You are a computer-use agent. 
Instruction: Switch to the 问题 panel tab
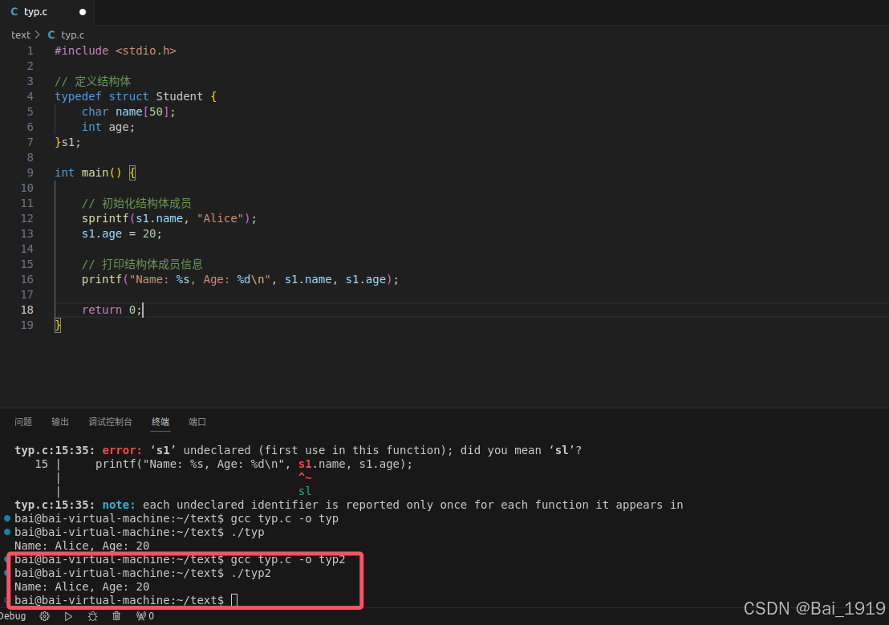(22, 421)
